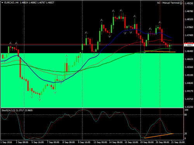
Task: Open the dropdown triangle beside EURCAD,H4
Action: pos(2,3)
